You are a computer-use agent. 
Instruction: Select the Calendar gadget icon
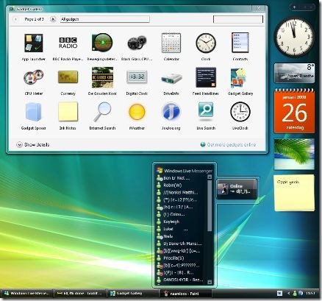coord(171,43)
